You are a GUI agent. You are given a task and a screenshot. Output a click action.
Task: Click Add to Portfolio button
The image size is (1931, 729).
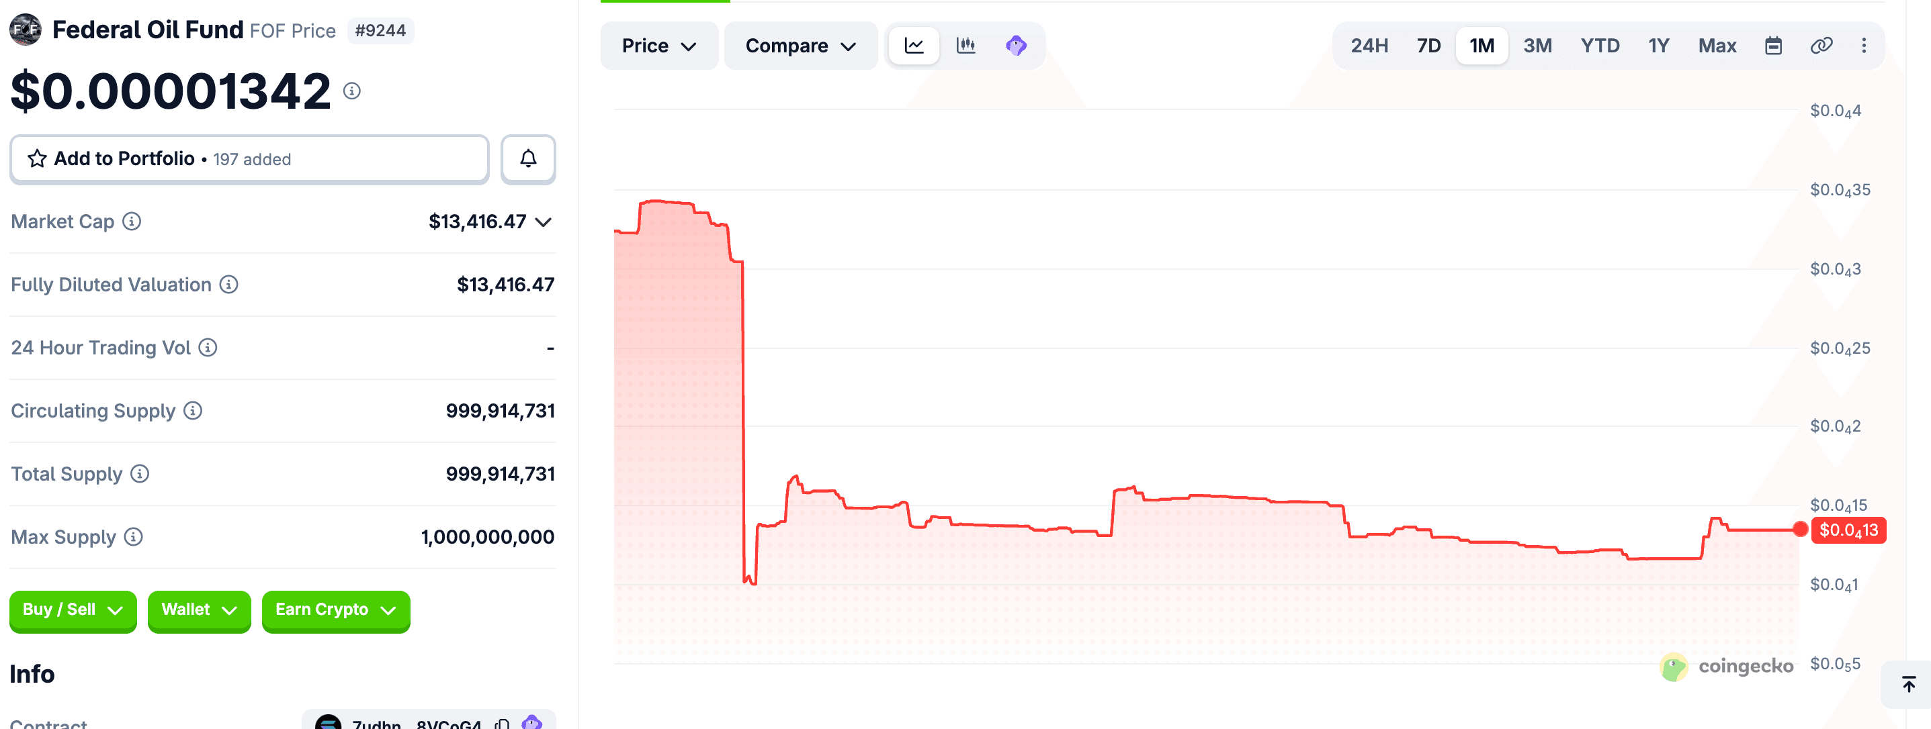[x=249, y=159]
